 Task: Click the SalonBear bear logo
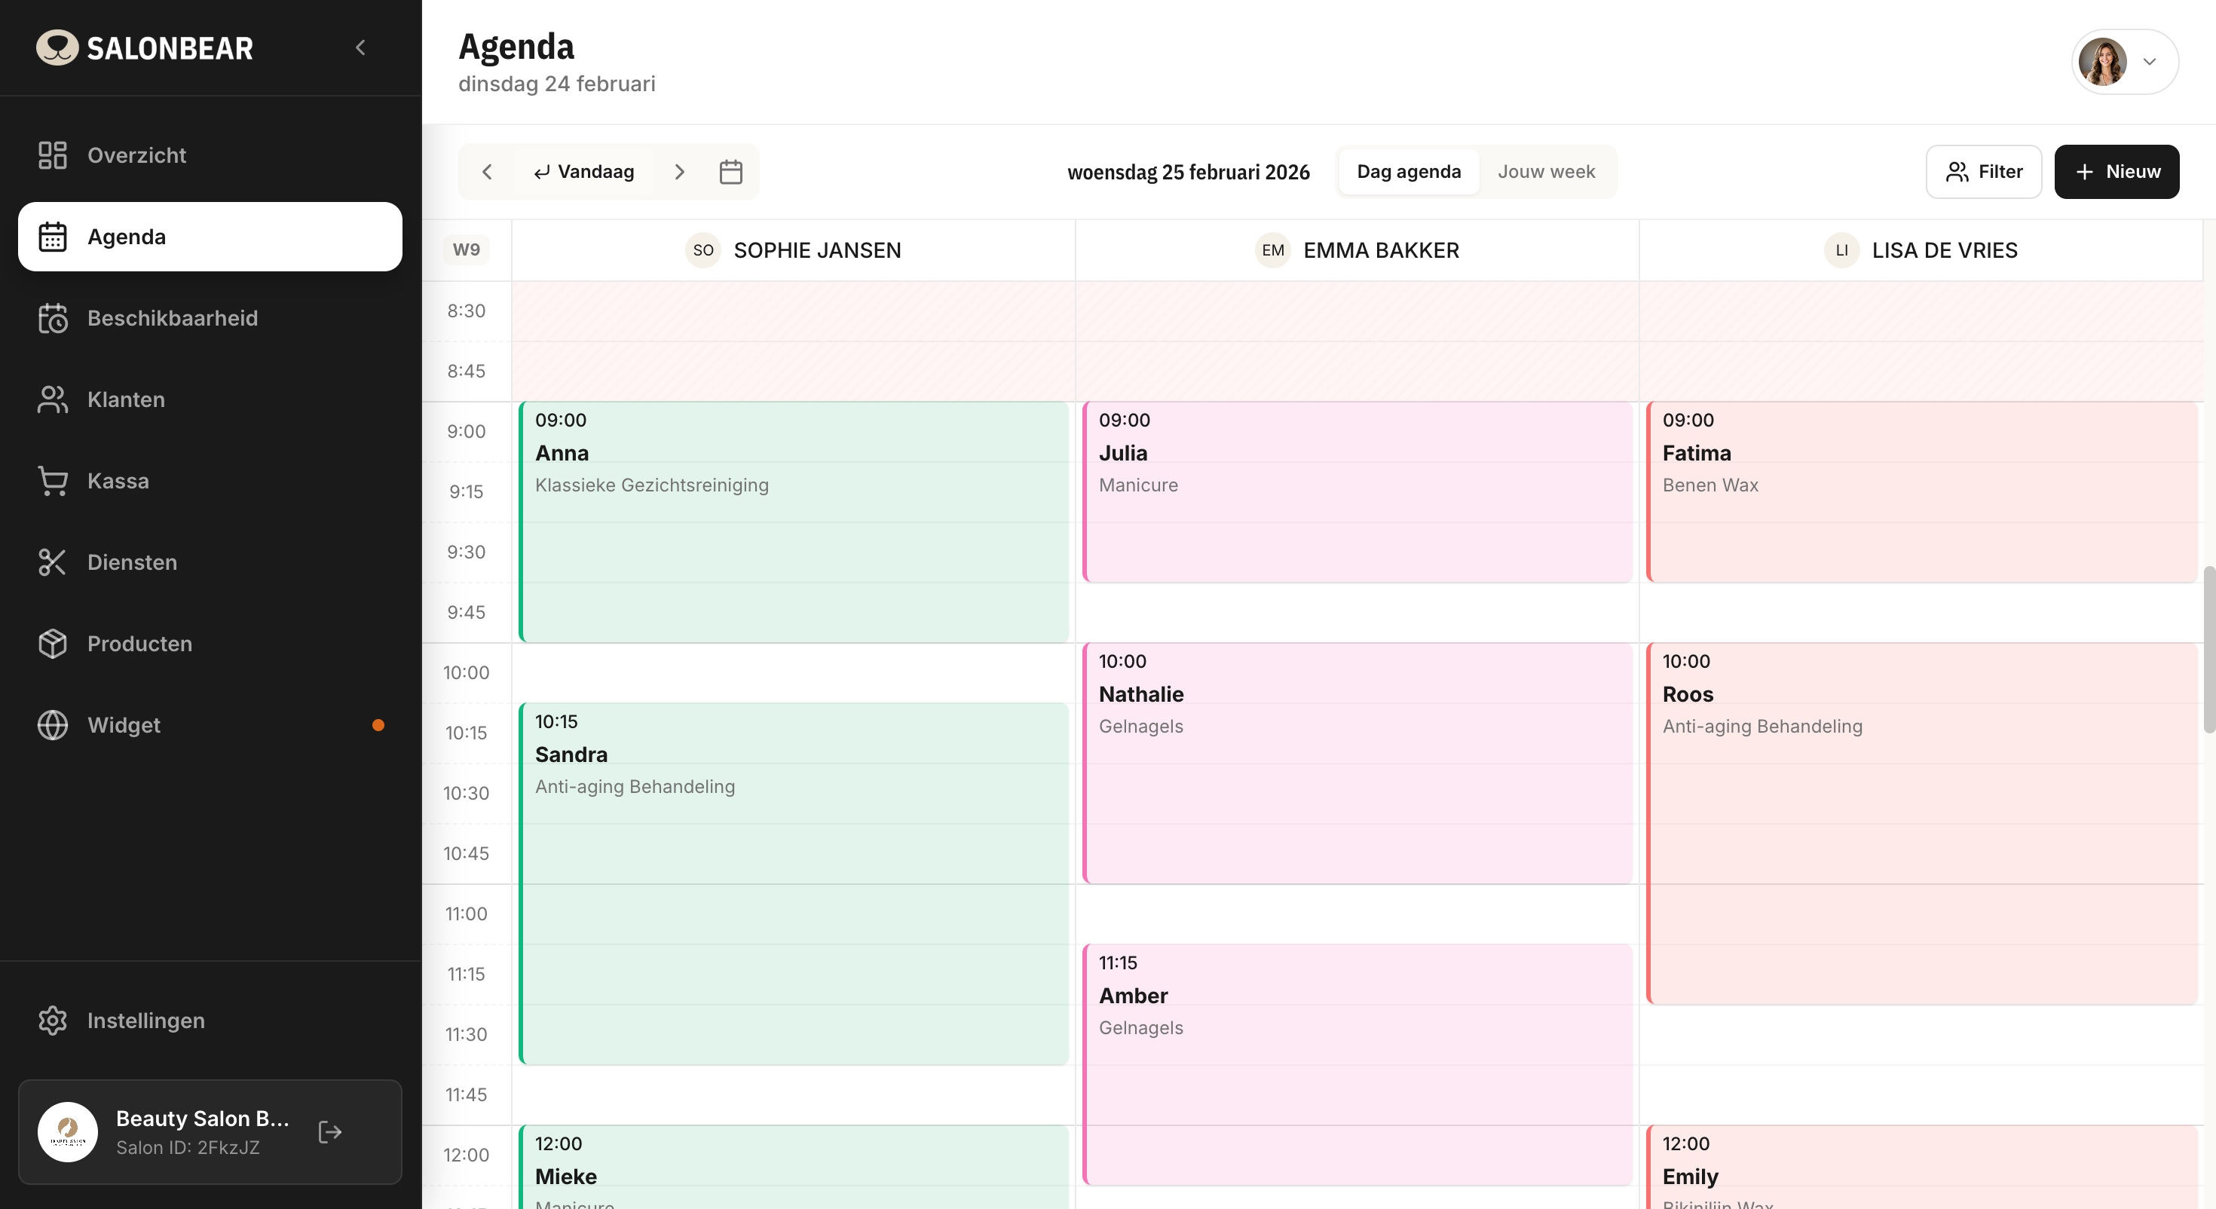pos(57,48)
